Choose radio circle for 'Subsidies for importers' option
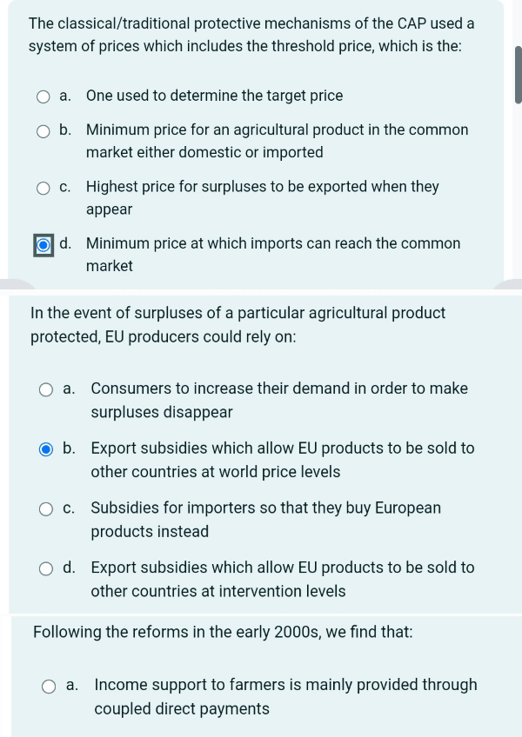522x737 pixels. (47, 508)
